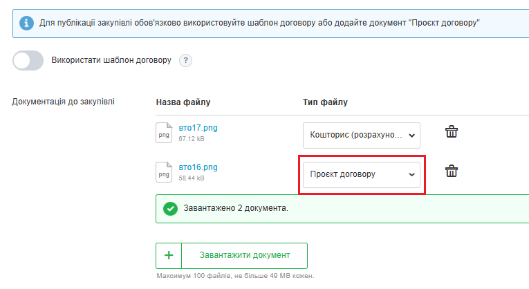The width and height of the screenshot is (529, 289).
Task: Click the blue info icon in the banner
Action: (x=26, y=24)
